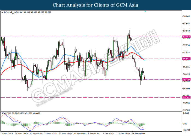Select the 95.747 support level label
The width and height of the screenshot is (191, 136).
pos(186,97)
